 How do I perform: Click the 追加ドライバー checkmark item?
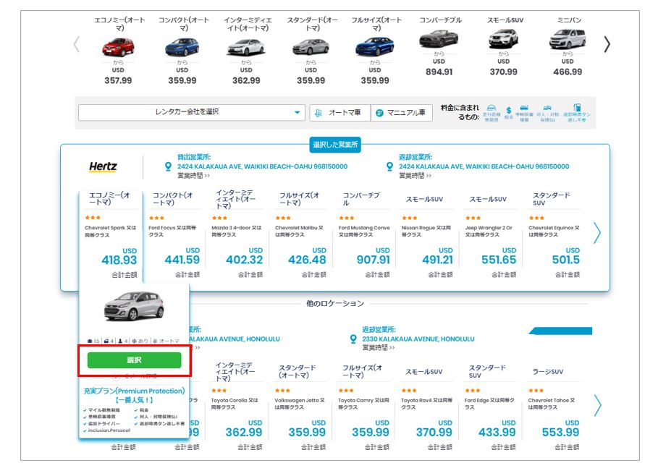(x=102, y=424)
